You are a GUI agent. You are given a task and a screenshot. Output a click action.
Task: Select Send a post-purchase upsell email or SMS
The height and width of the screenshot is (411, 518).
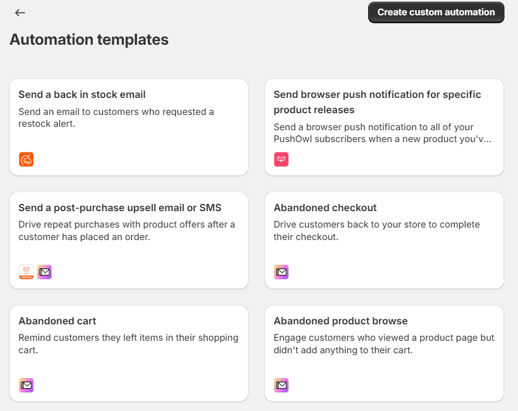[x=120, y=208]
